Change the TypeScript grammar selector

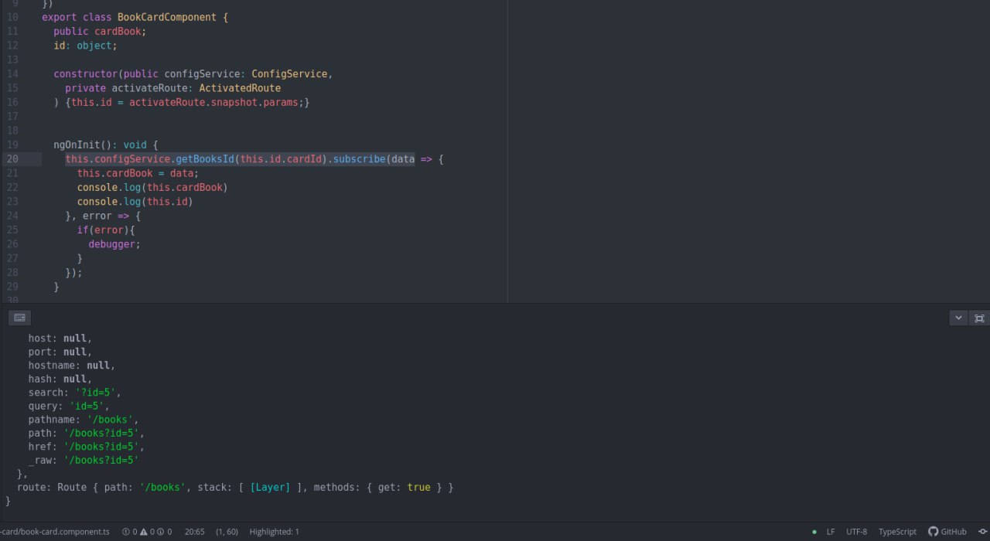897,532
